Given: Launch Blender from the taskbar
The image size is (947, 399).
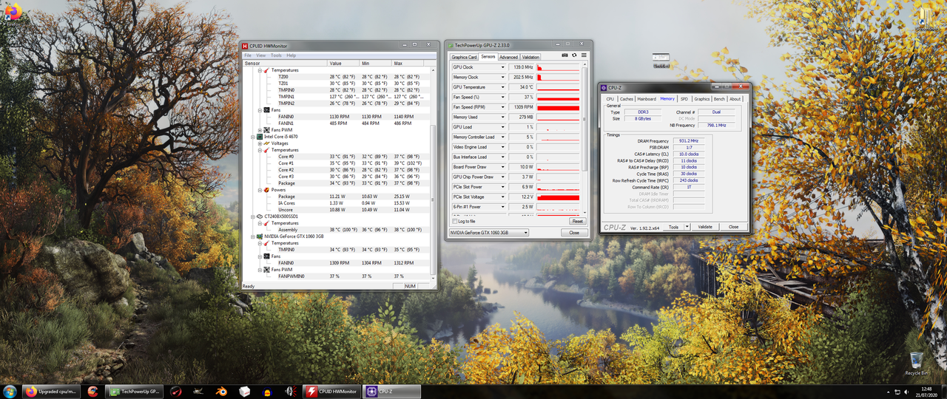Looking at the screenshot, I should [222, 392].
